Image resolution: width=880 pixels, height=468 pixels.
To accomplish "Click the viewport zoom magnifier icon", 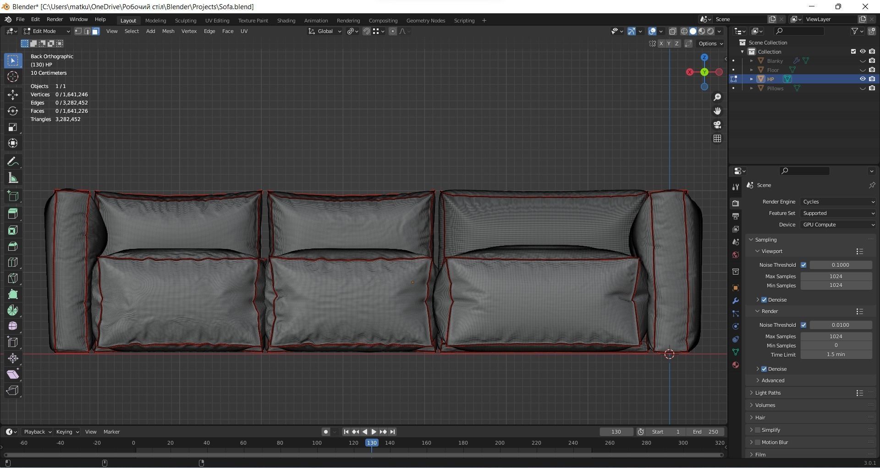I will [717, 97].
